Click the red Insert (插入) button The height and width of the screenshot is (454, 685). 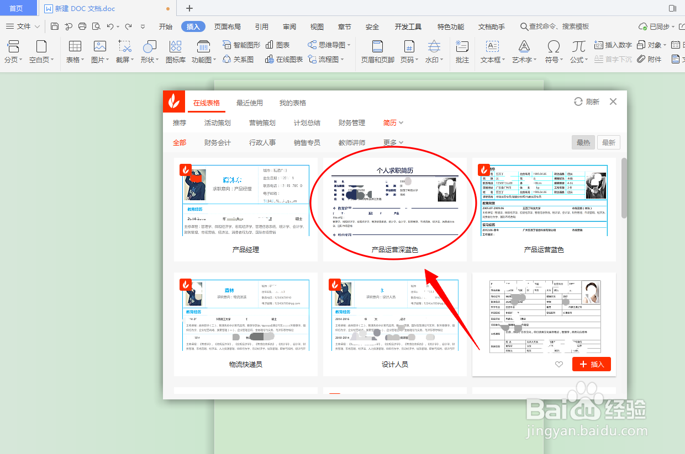point(592,364)
